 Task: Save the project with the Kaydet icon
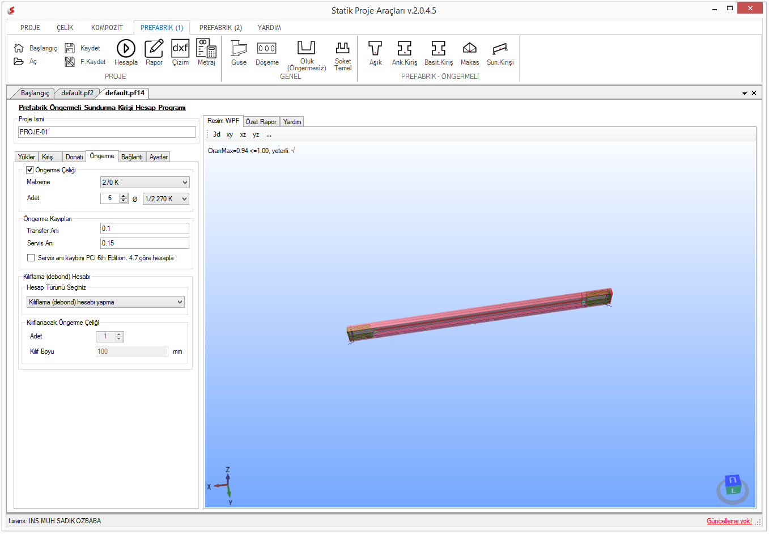70,48
